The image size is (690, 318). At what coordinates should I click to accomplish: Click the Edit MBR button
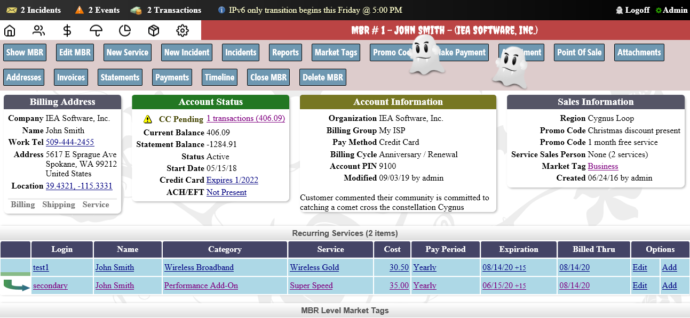click(x=75, y=52)
